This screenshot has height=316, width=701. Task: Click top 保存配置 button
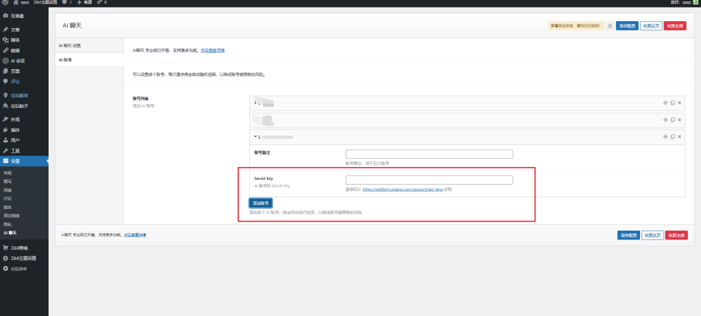point(626,25)
